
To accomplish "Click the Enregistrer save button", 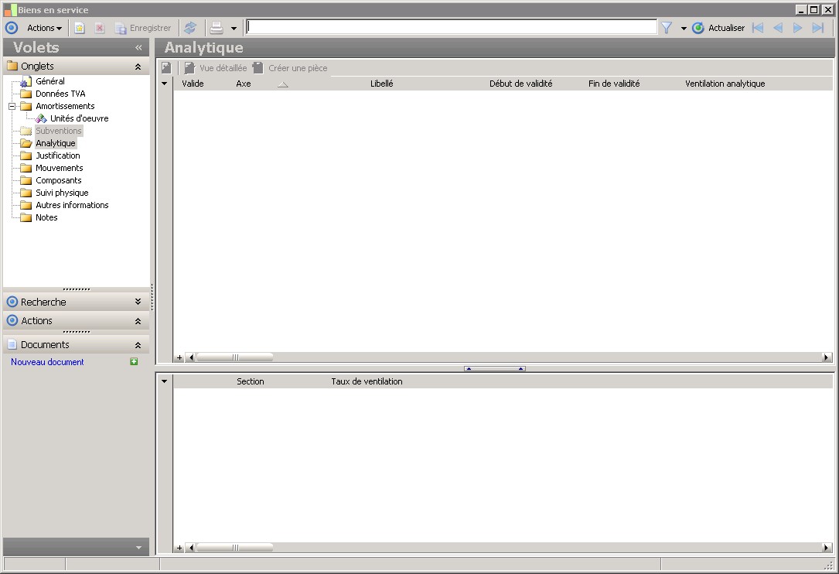I will point(143,28).
